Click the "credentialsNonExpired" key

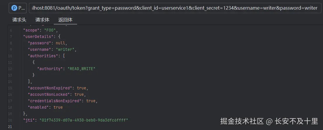pyautogui.click(x=55, y=101)
